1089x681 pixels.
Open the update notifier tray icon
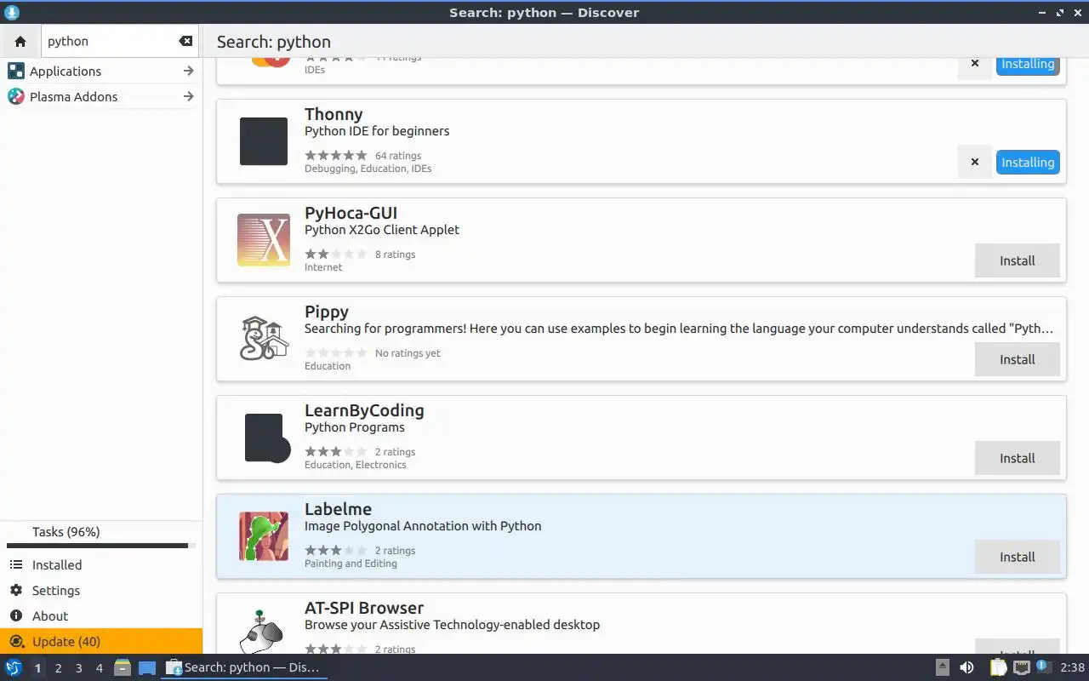point(1044,667)
